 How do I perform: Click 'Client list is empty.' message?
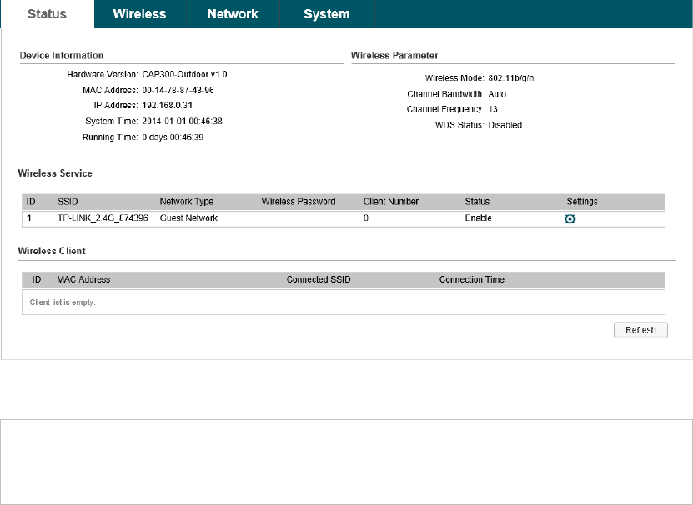(63, 302)
